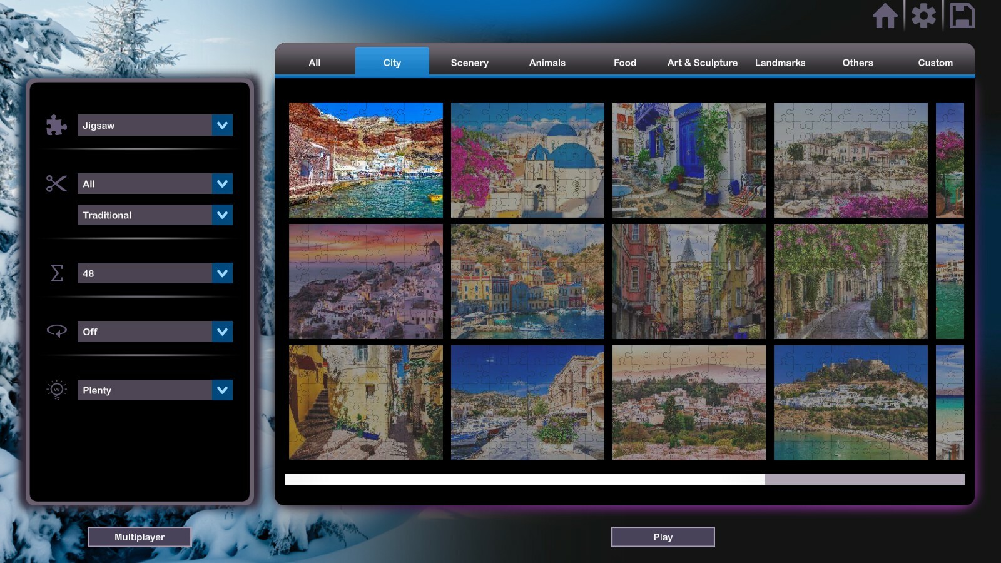
Task: Click the horizontal scrollbar below the puzzles
Action: click(x=526, y=479)
